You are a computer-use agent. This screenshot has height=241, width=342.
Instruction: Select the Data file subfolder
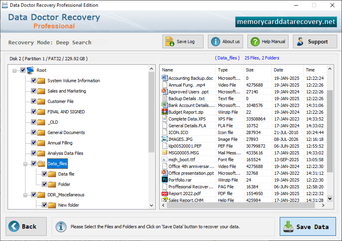click(x=66, y=174)
